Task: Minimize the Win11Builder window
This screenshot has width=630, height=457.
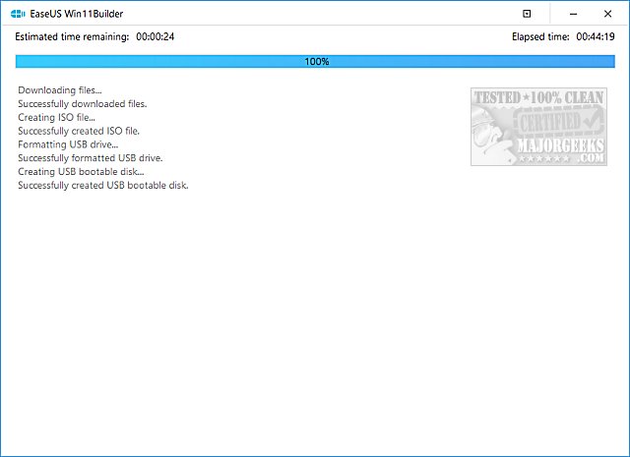Action: coord(573,14)
